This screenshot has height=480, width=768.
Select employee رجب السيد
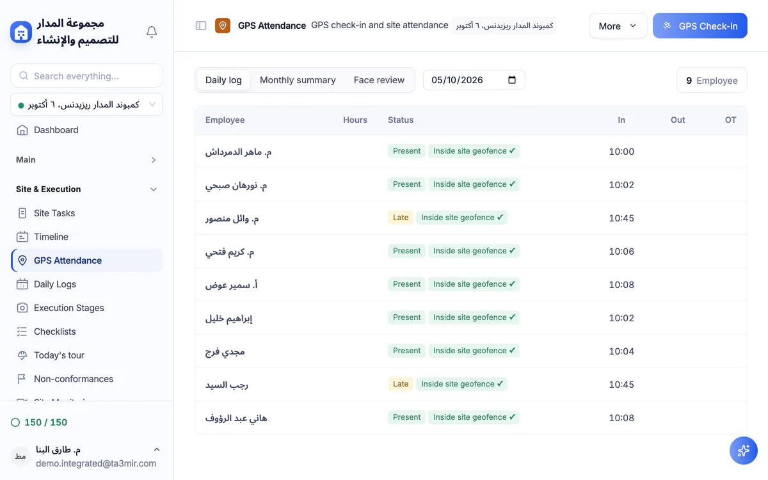pos(227,385)
